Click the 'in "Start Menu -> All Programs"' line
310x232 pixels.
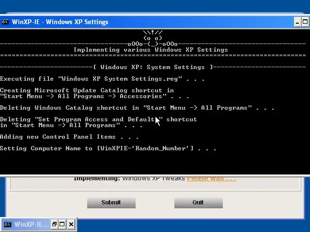tap(71, 125)
